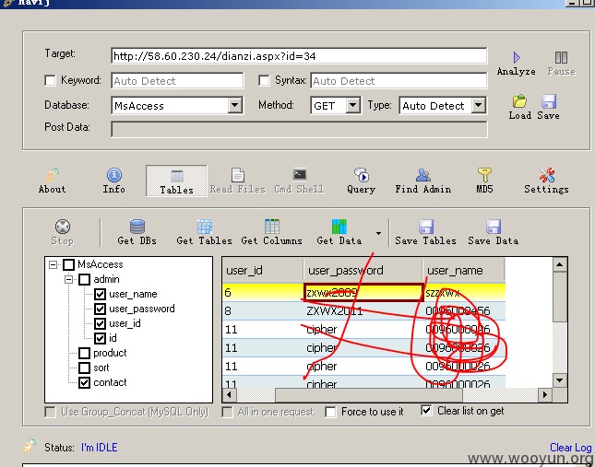Switch to the Tables tab
595x467 pixels.
[176, 181]
